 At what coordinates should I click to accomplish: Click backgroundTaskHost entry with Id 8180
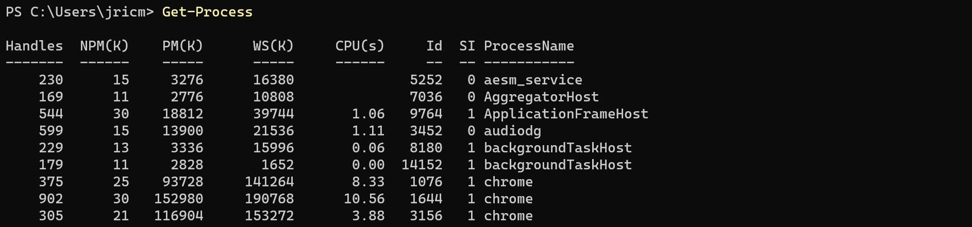point(558,148)
